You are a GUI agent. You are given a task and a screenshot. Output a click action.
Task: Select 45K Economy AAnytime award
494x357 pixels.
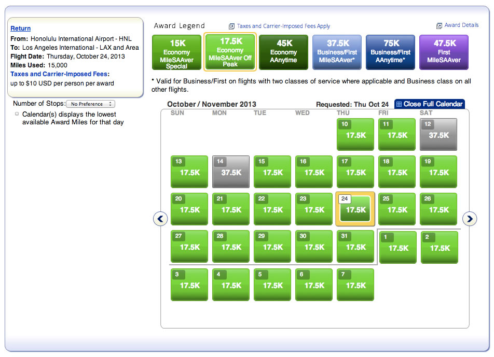pos(283,52)
